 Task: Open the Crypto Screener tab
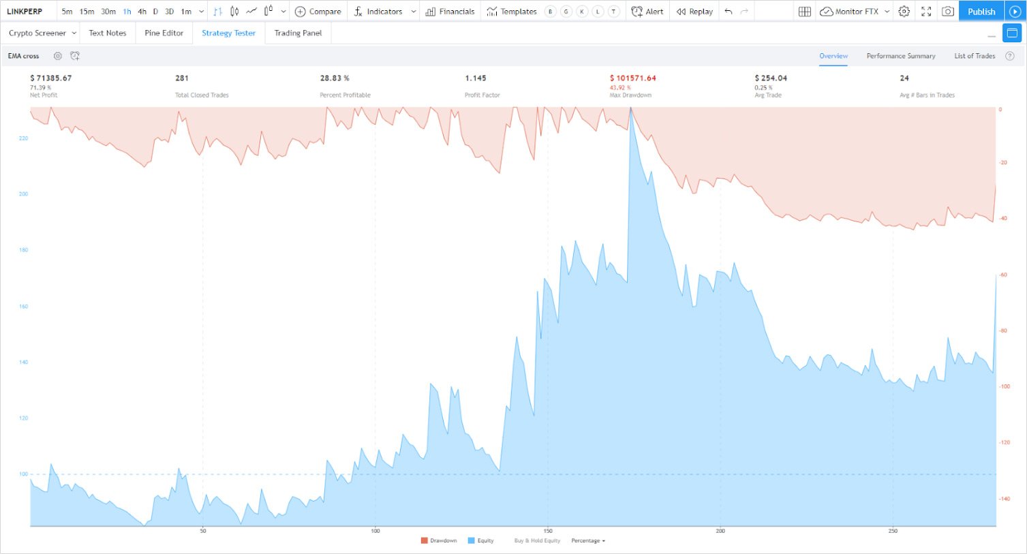37,33
